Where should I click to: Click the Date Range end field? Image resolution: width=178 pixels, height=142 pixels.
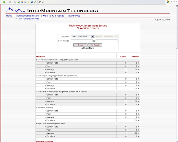(x=107, y=41)
